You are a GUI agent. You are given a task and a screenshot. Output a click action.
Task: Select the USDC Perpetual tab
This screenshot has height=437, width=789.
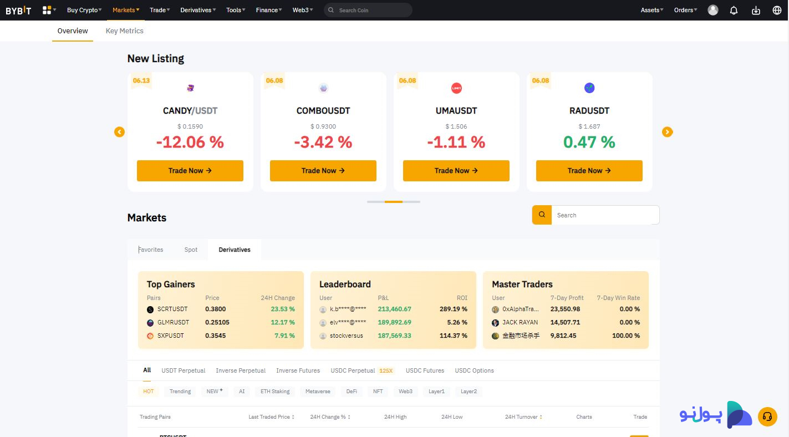pyautogui.click(x=362, y=370)
